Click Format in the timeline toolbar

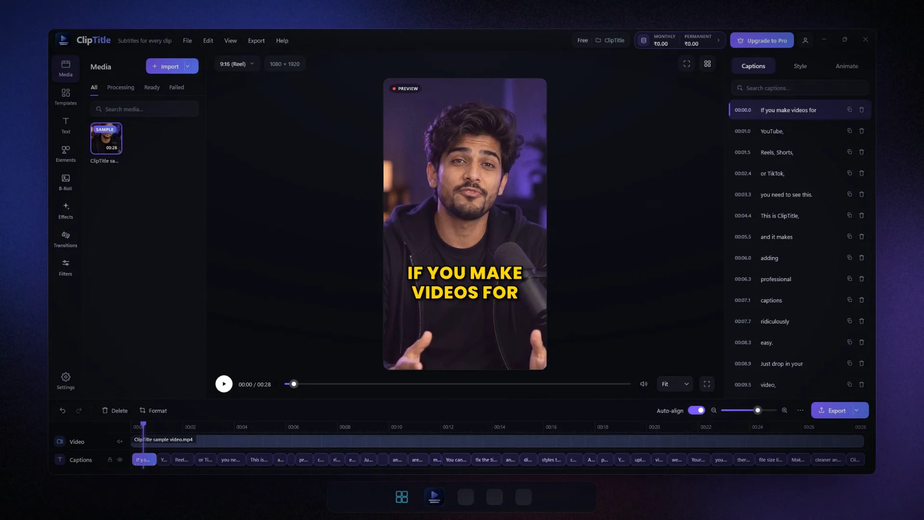point(153,410)
